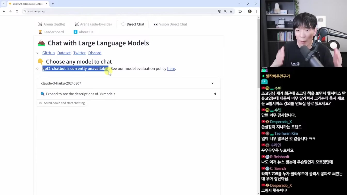The width and height of the screenshot is (347, 195).
Task: Open the Chrome profile avatar
Action: 250,11
